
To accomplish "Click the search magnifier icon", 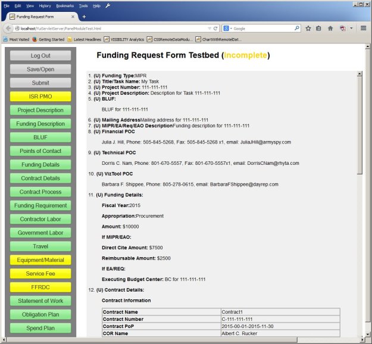I will tap(297, 28).
